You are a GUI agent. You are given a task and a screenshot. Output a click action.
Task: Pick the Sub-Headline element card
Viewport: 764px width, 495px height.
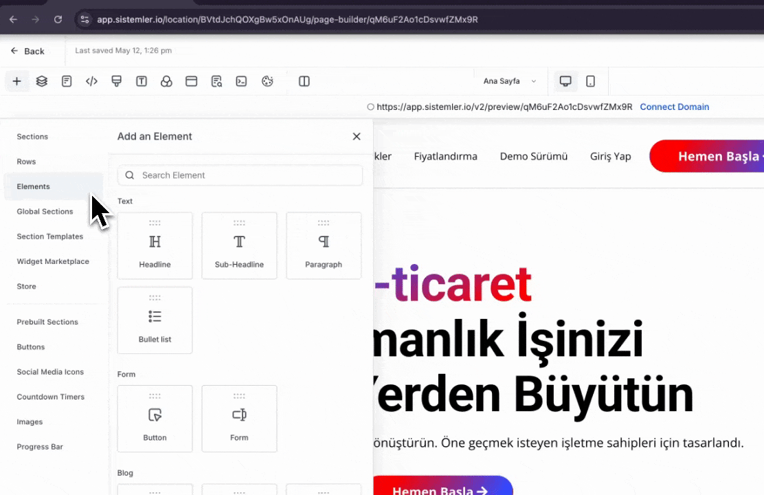coord(239,246)
